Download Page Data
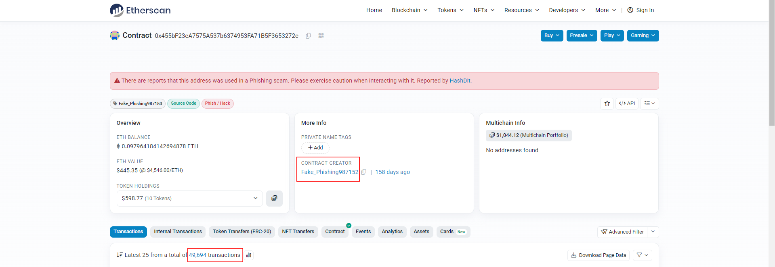This screenshot has width=775, height=267. pyautogui.click(x=599, y=255)
